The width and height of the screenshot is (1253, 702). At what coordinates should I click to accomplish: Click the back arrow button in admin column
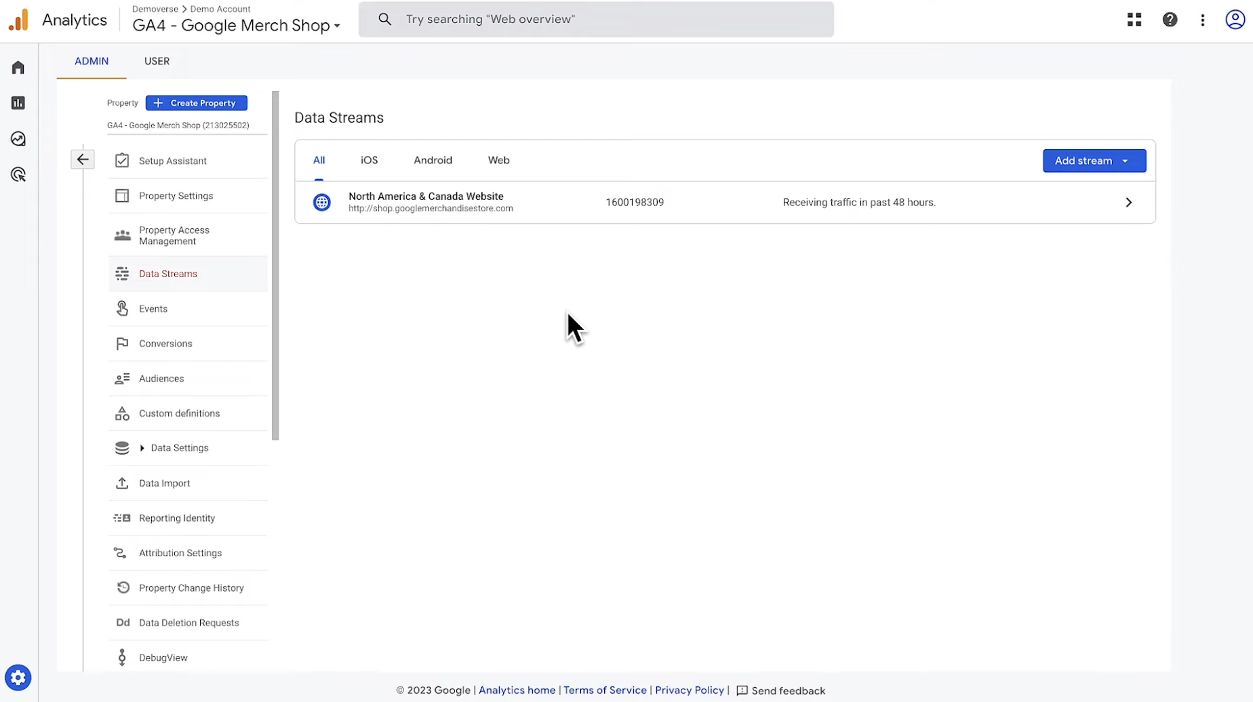point(83,159)
